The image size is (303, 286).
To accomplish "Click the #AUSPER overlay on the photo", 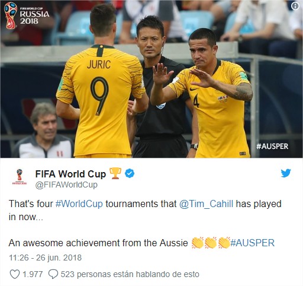I will (x=272, y=147).
